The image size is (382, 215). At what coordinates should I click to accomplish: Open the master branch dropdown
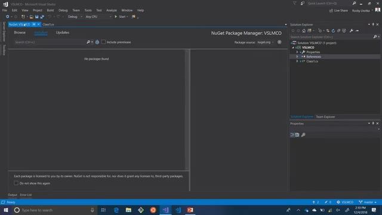(368, 202)
